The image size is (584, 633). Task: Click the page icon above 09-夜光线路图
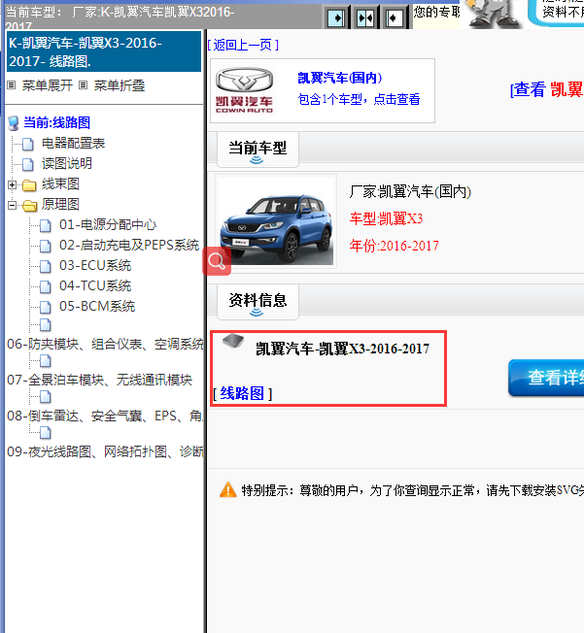[x=46, y=433]
